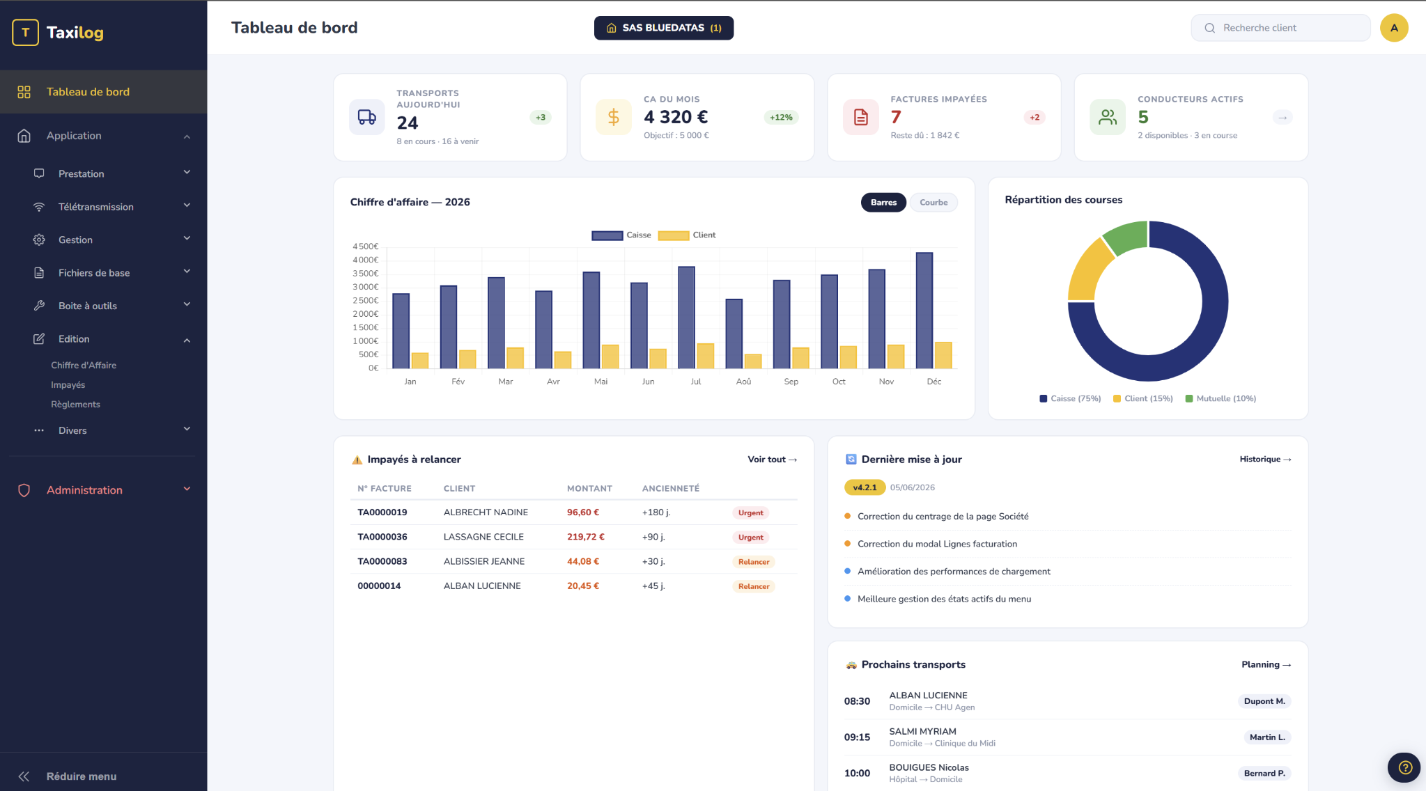Expand the Administration section chevron
This screenshot has width=1426, height=791.
pyautogui.click(x=187, y=489)
